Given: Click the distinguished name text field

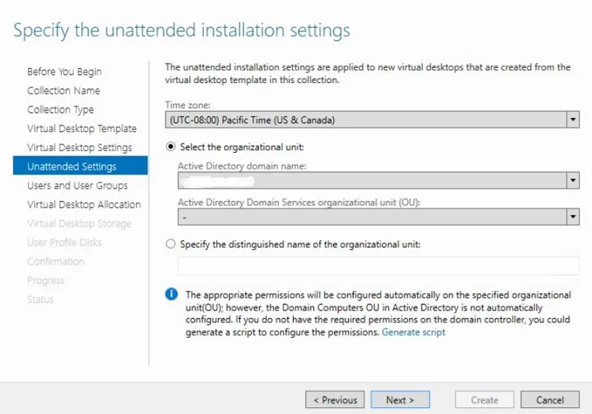Looking at the screenshot, I should pos(378,266).
